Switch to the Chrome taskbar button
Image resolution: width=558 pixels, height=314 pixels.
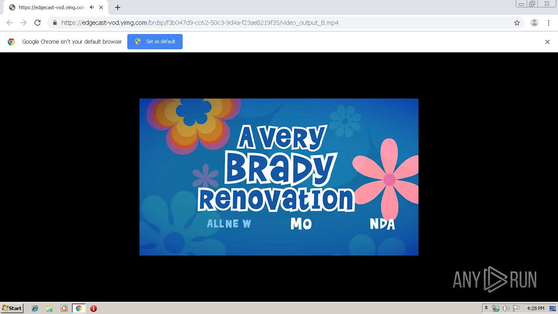click(78, 308)
